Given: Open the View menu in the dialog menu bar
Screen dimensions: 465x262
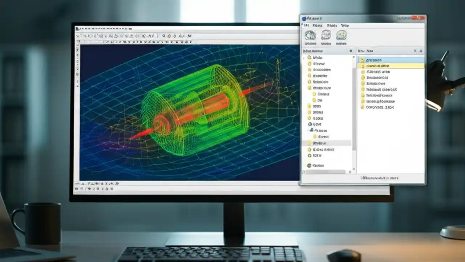Looking at the screenshot, I should [344, 25].
